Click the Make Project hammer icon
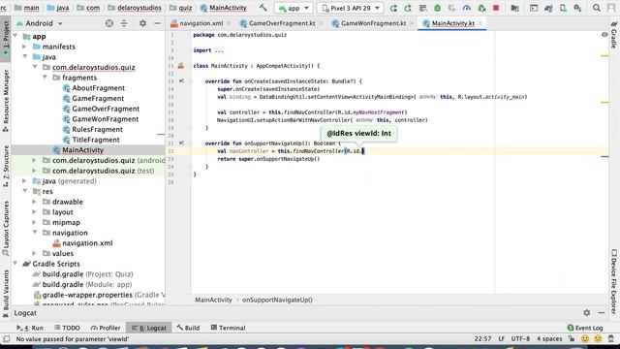This screenshot has width=620, height=349. (x=263, y=8)
